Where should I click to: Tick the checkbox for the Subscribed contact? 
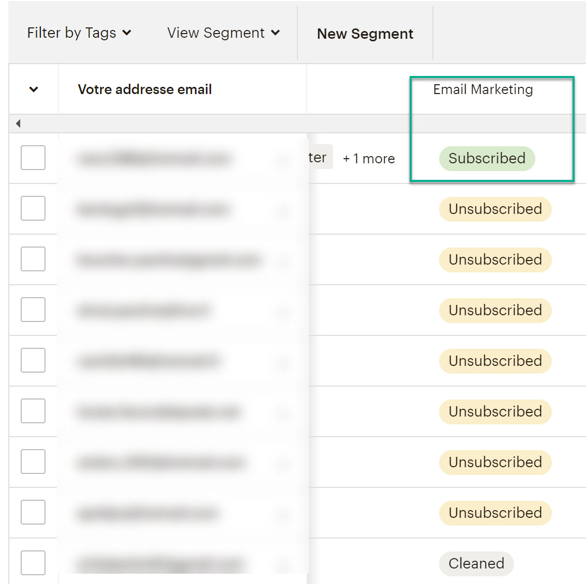[x=33, y=158]
